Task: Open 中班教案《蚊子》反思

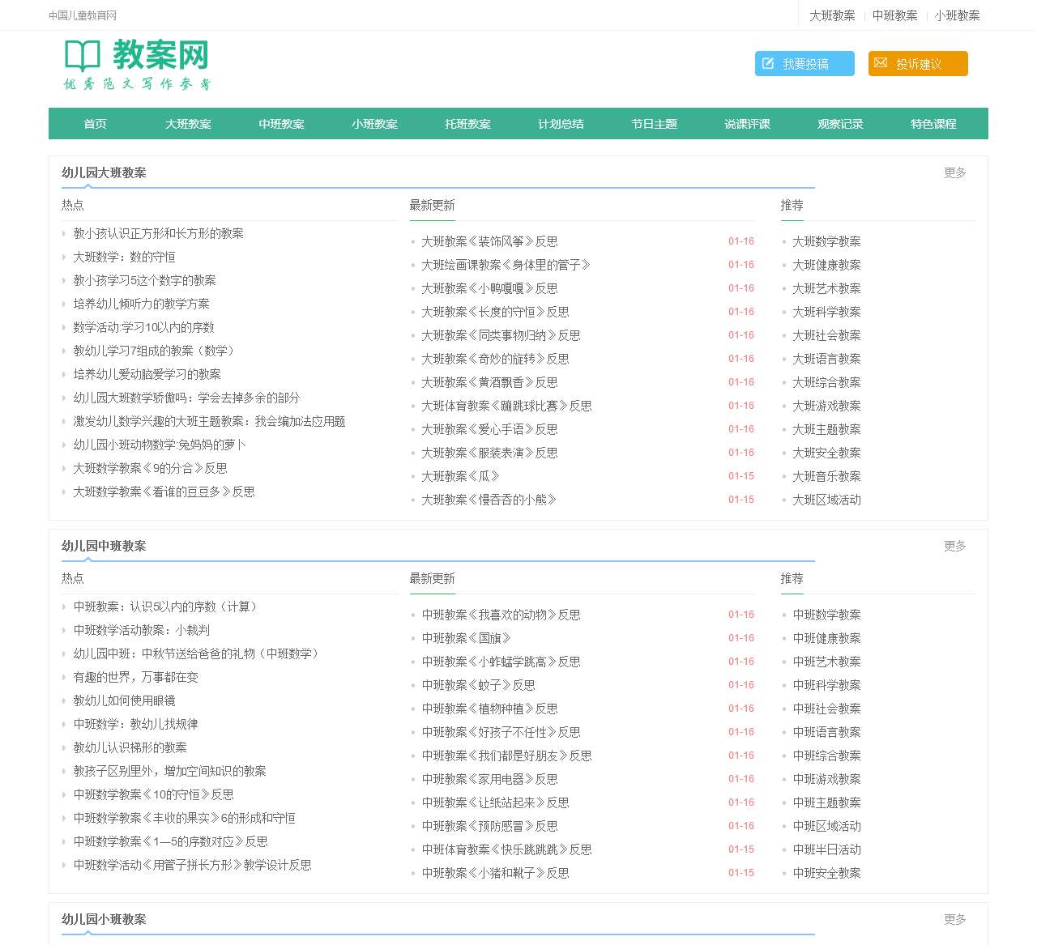Action: [478, 685]
